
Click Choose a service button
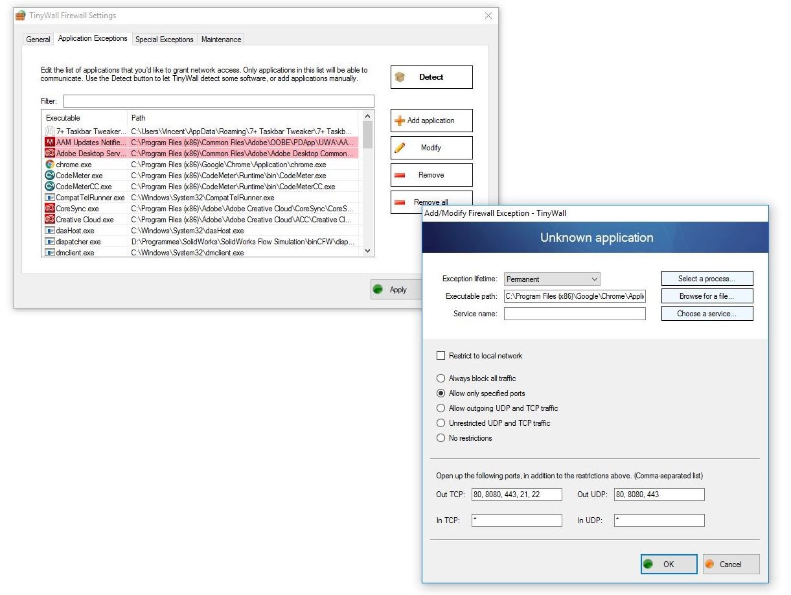click(x=707, y=314)
